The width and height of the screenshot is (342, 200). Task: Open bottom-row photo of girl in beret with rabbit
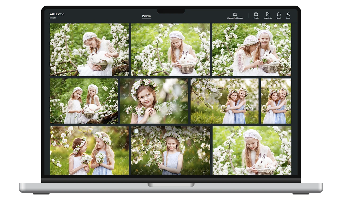click(x=252, y=150)
